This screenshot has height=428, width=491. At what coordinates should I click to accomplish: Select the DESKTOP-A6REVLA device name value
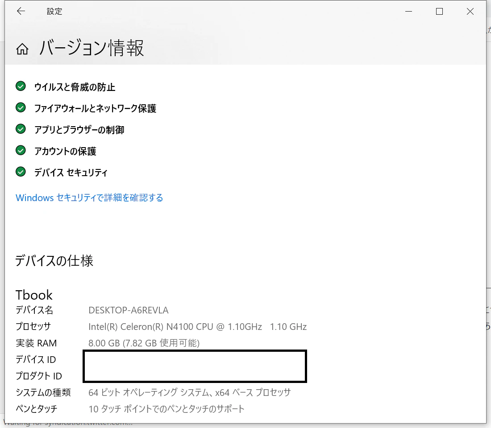pos(129,310)
